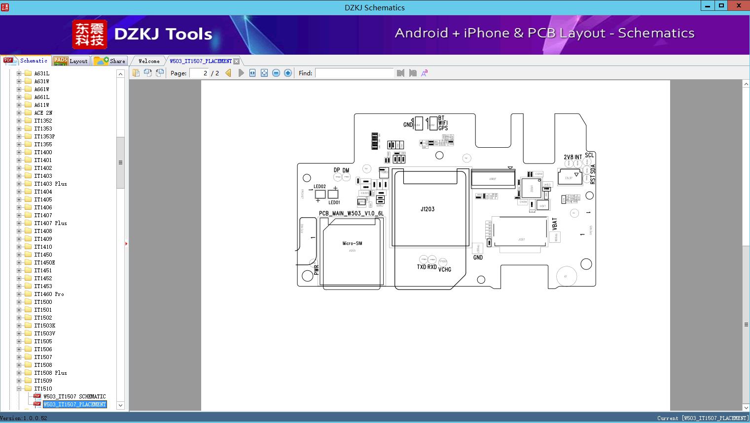Click the document scroll up arrow
750x423 pixels.
[746, 84]
